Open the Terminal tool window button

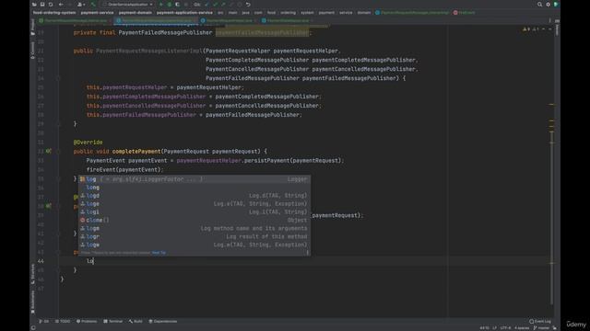click(x=113, y=321)
